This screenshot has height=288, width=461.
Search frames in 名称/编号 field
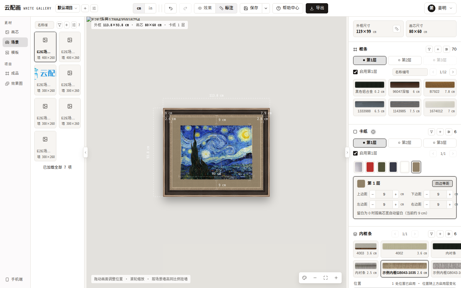coord(410,72)
